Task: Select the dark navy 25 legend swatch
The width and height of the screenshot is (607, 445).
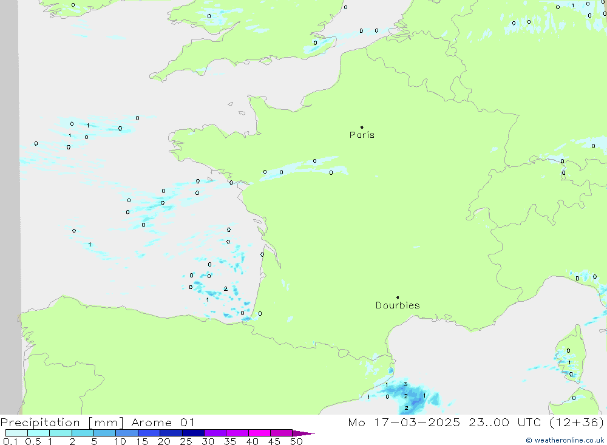Action: (x=193, y=433)
